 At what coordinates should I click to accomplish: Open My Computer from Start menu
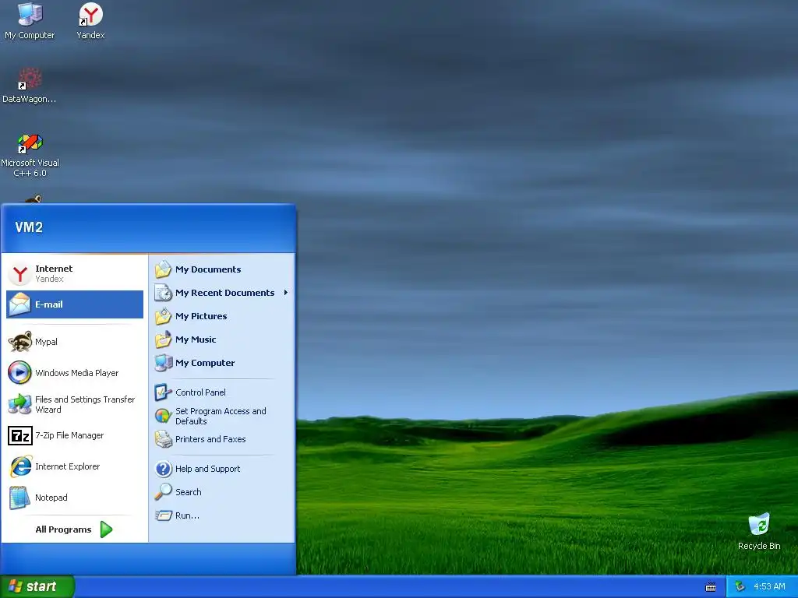point(221,363)
